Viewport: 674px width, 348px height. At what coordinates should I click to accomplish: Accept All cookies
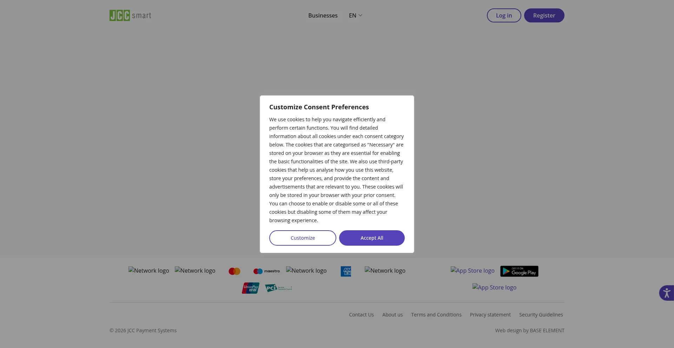pos(372,238)
